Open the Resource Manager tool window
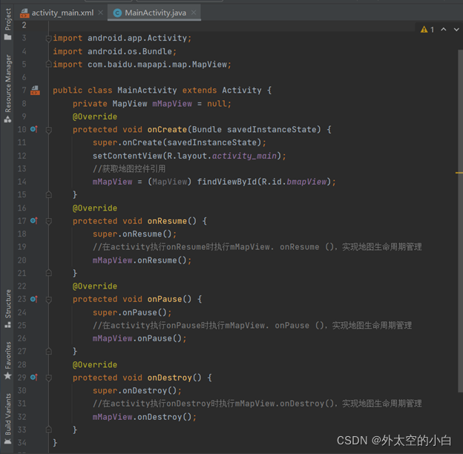The width and height of the screenshot is (463, 454). click(x=7, y=88)
